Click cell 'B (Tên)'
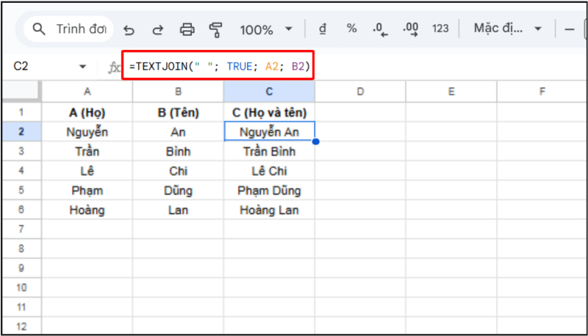 point(178,112)
